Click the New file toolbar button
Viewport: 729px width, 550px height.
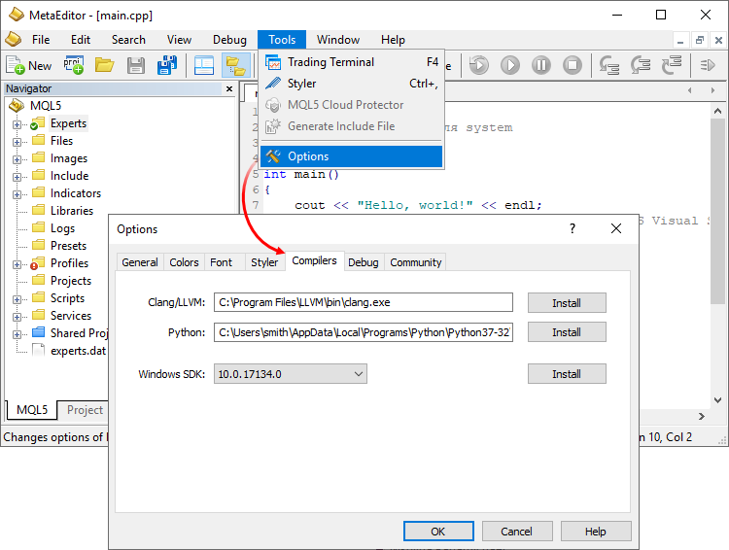coord(29,65)
